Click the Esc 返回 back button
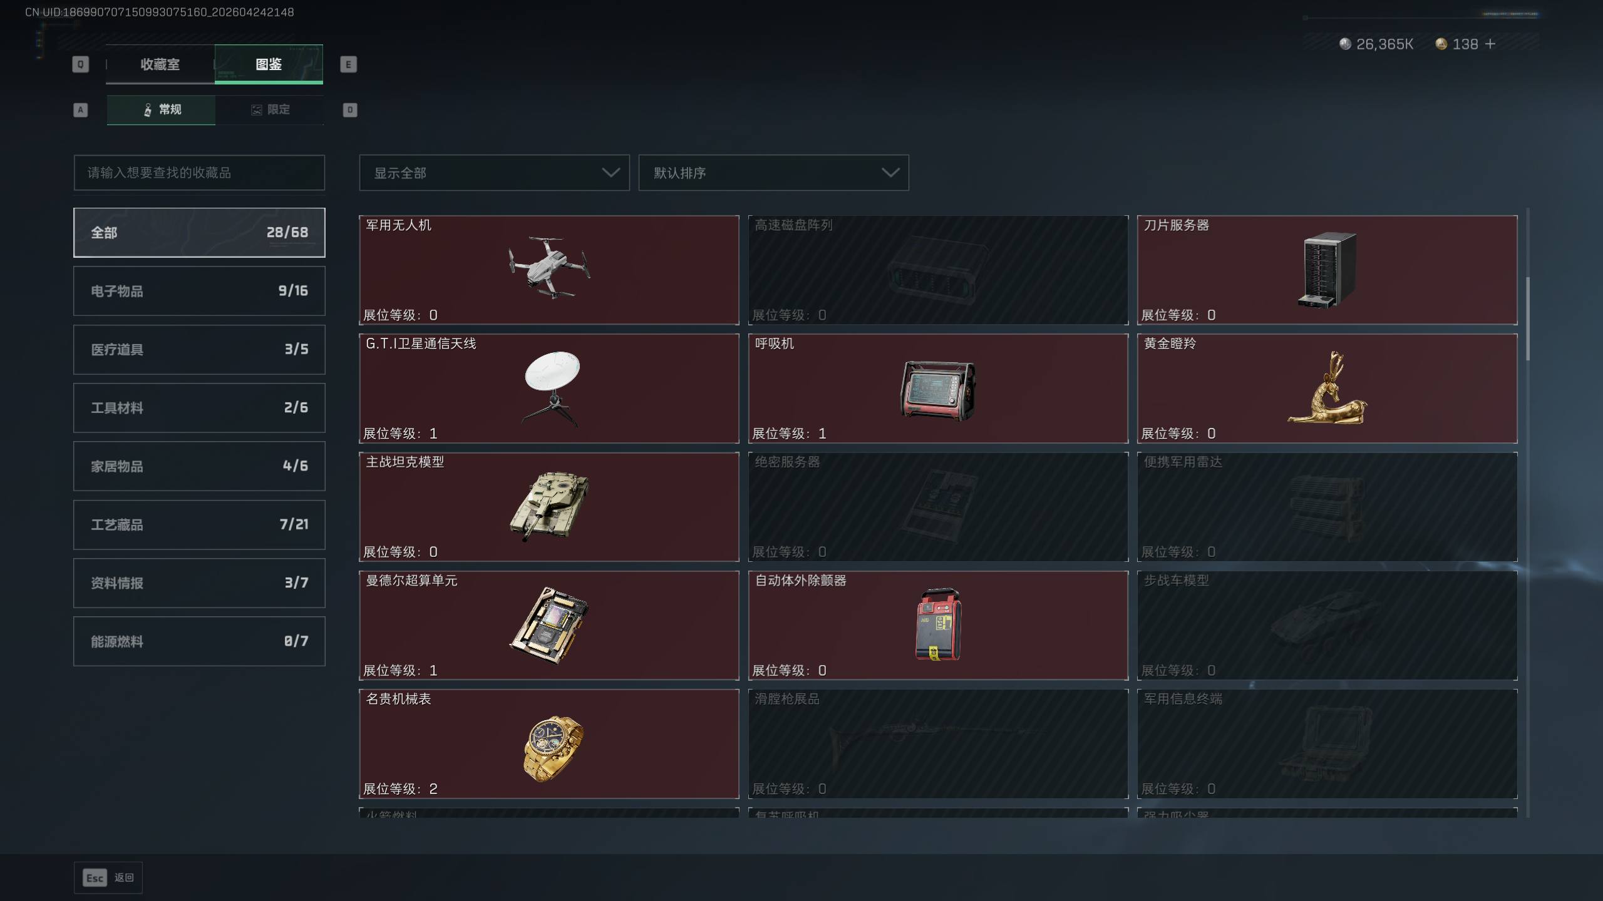Viewport: 1603px width, 901px height. click(x=108, y=878)
